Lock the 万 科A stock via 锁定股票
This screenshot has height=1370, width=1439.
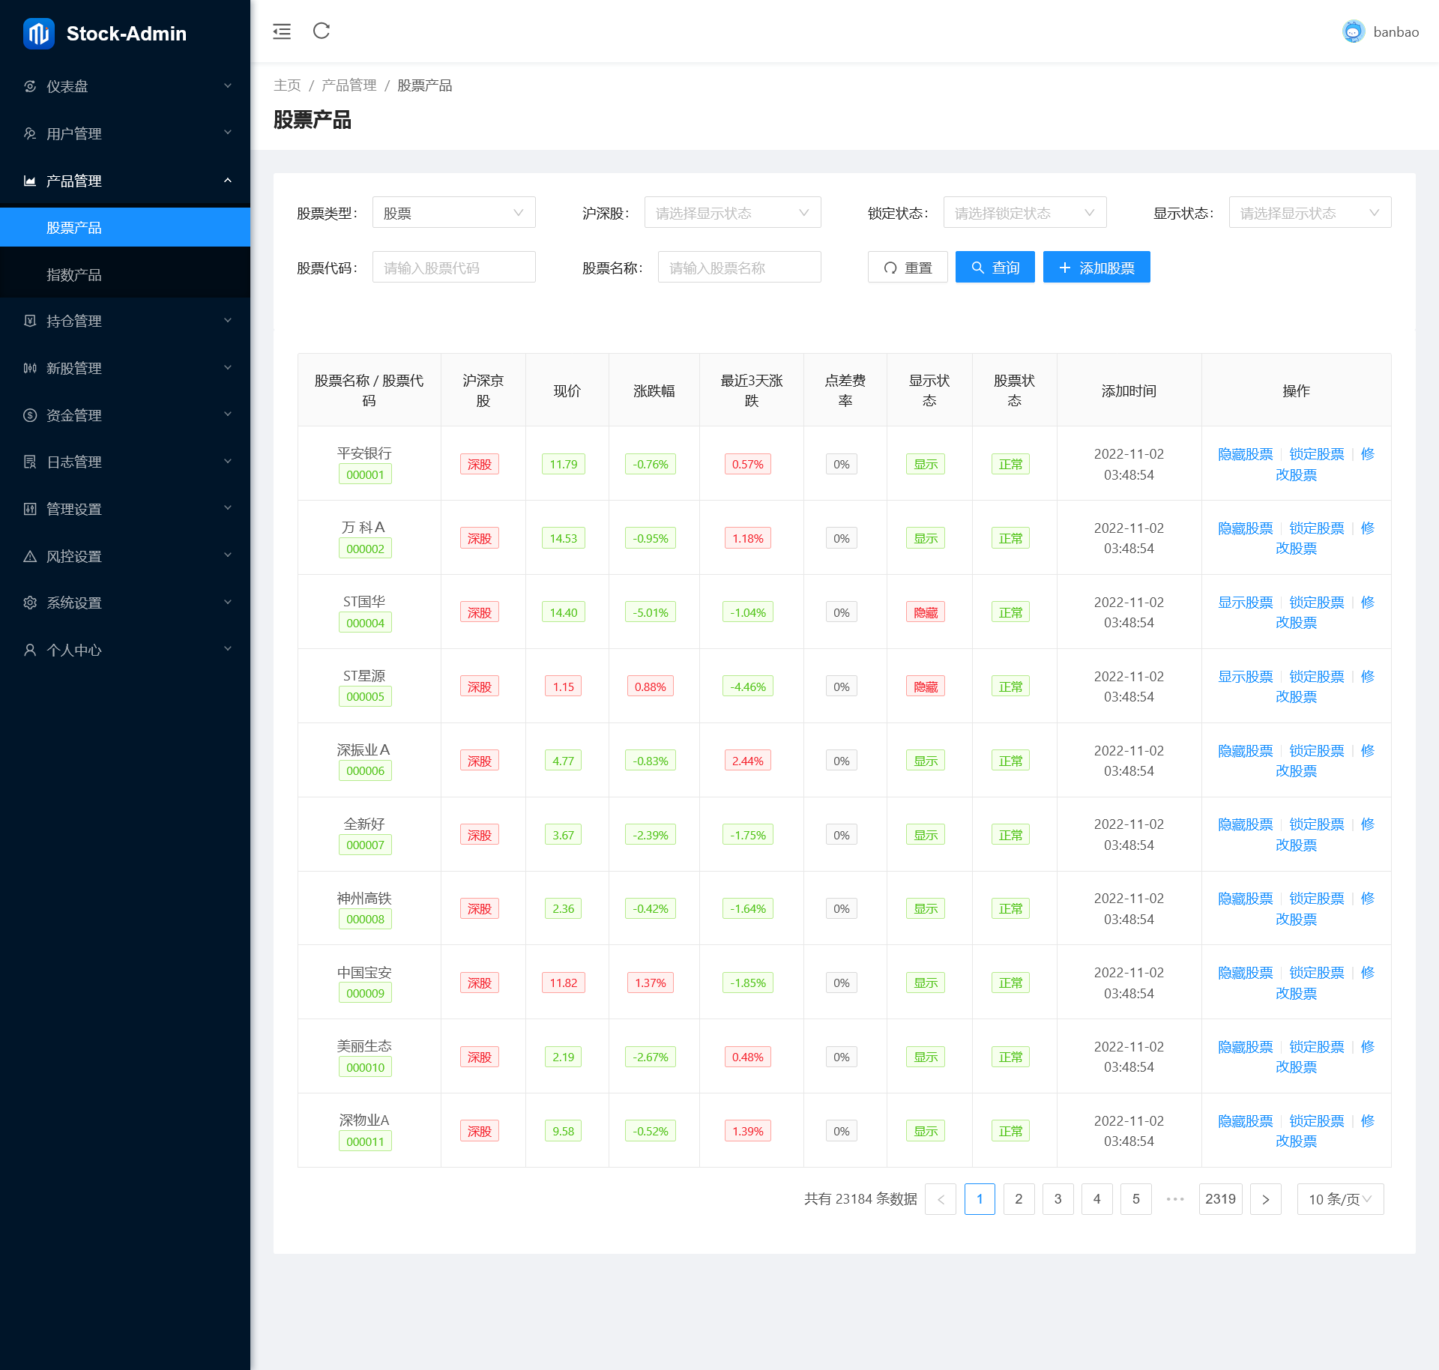pyautogui.click(x=1316, y=528)
